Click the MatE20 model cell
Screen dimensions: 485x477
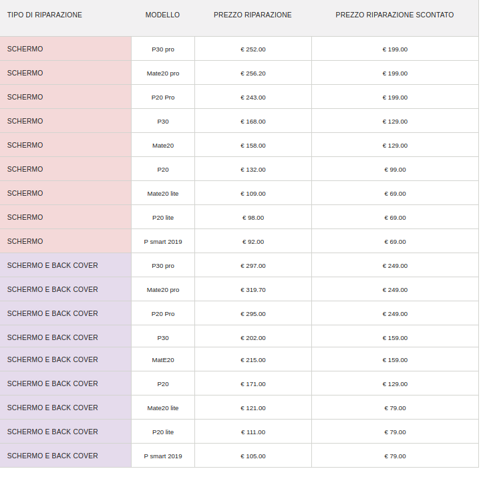tap(163, 360)
